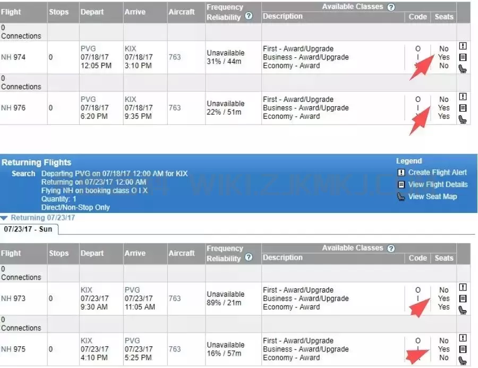The width and height of the screenshot is (478, 368).
Task: Select the 07/23/17 - Sun tab
Action: pos(29,229)
